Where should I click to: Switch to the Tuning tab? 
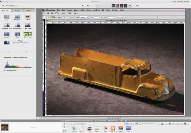pos(18,10)
